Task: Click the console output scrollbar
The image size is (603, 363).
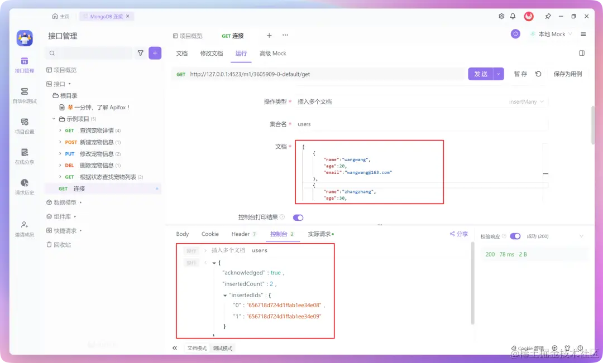Action: [x=473, y=283]
